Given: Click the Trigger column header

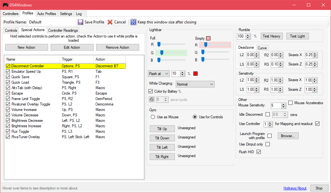Looking at the screenshot, I should pyautogui.click(x=77, y=59).
